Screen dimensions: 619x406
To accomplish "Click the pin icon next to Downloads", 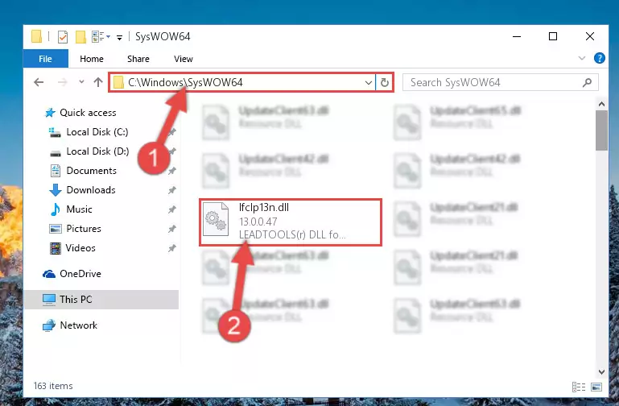I will click(171, 190).
